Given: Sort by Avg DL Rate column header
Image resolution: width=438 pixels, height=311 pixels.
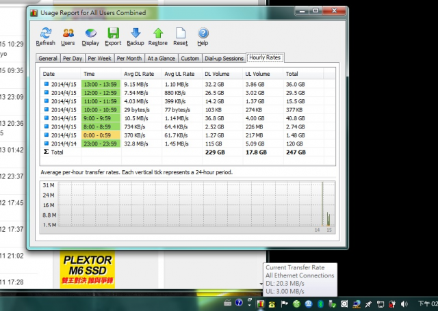Looking at the screenshot, I should [142, 74].
